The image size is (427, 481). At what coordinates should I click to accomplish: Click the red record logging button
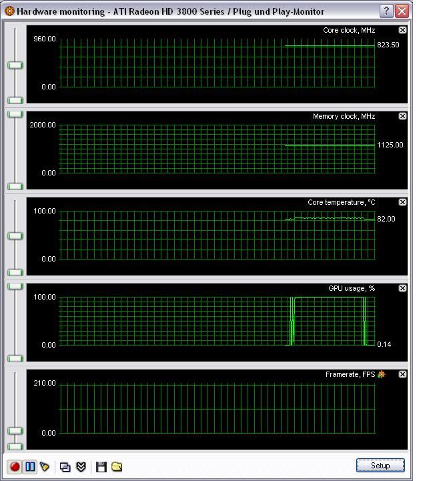(x=15, y=466)
